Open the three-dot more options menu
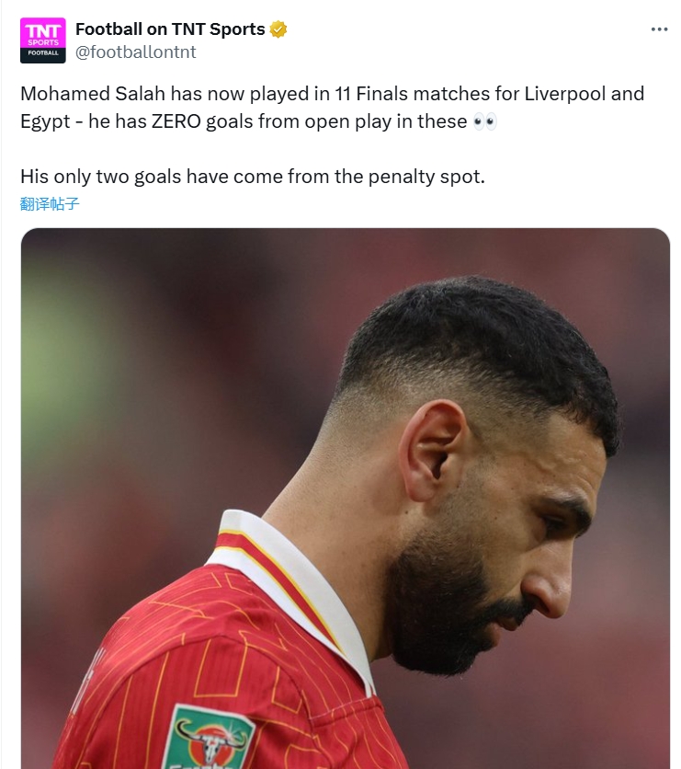The width and height of the screenshot is (681, 769). click(659, 29)
